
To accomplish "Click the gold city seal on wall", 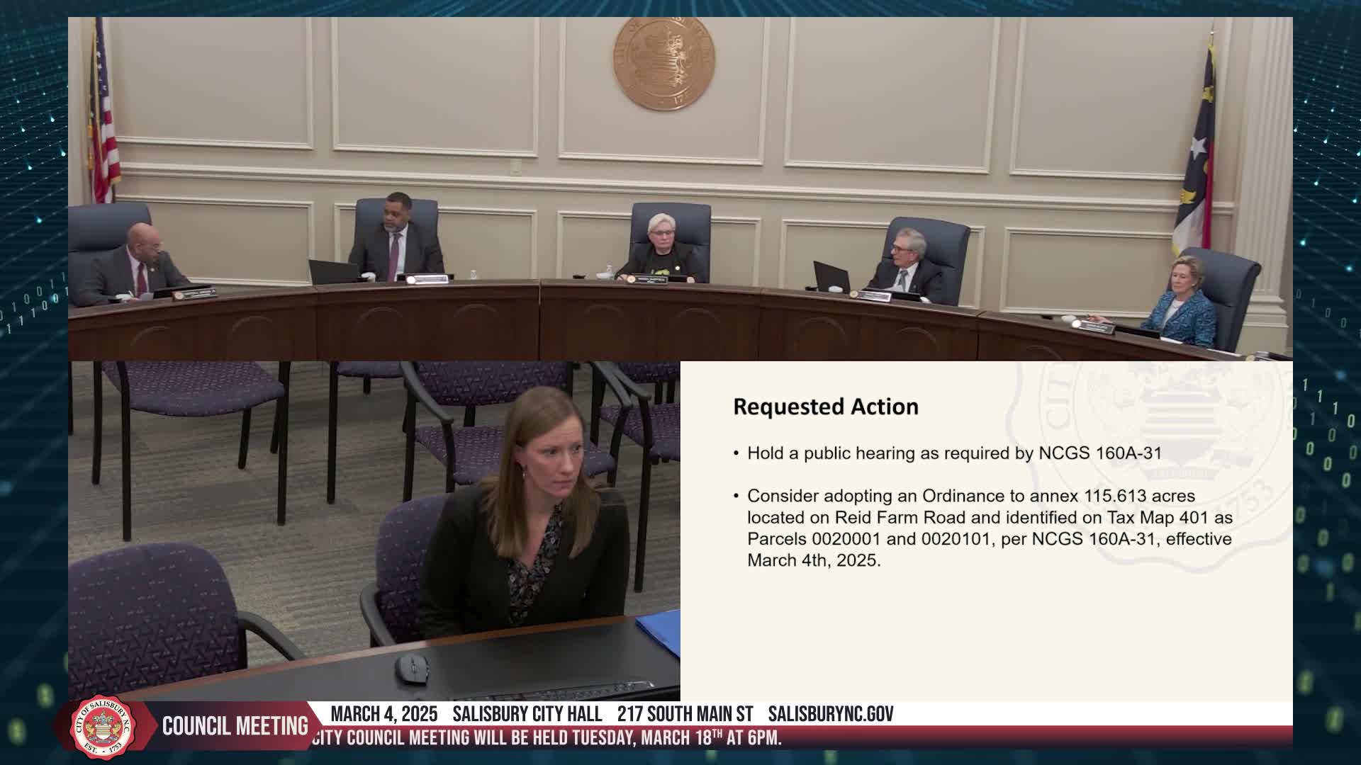I will click(x=663, y=62).
